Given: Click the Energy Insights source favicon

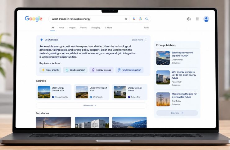Looking at the screenshot, I should point(53,97).
